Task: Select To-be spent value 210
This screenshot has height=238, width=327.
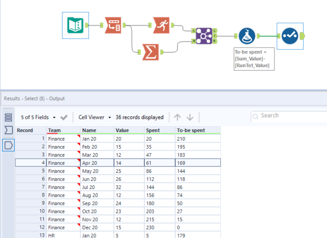Action: 198,139
